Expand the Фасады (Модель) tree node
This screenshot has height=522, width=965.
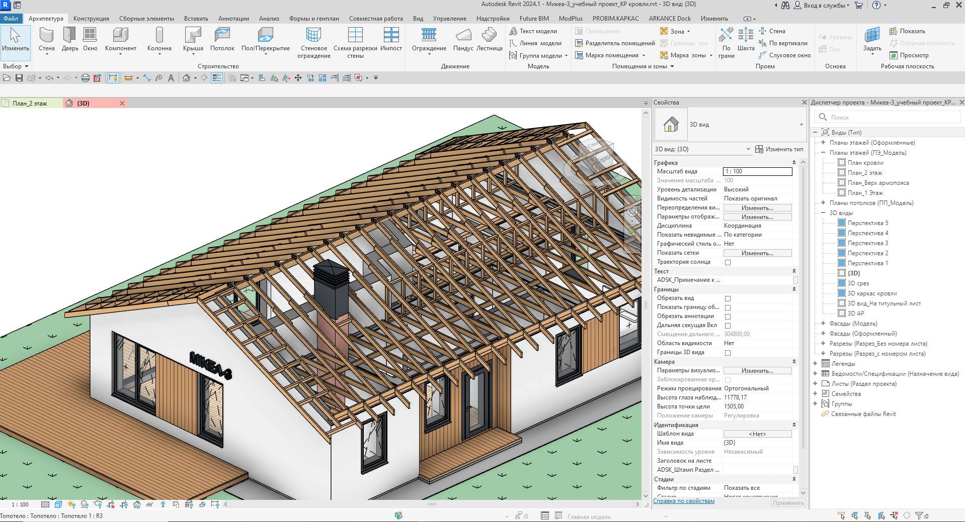(x=823, y=324)
